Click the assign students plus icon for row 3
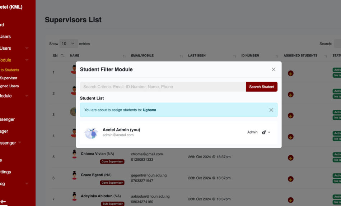 [x=290, y=115]
